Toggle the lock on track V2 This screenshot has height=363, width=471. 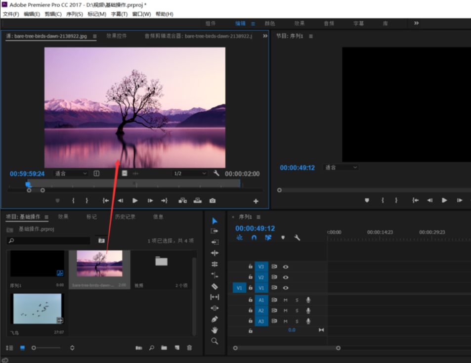coord(251,277)
